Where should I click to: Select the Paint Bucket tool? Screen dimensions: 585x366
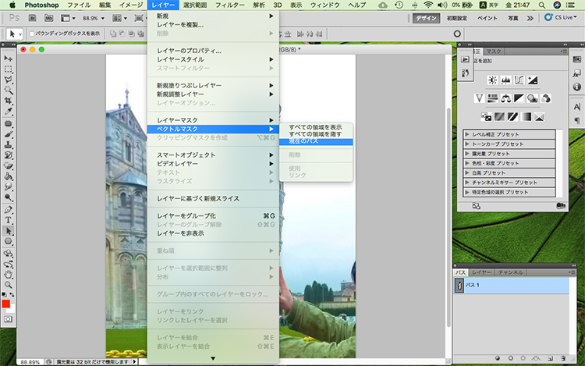[x=9, y=176]
